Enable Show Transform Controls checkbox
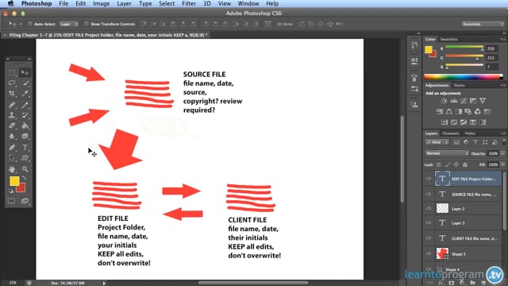 (x=87, y=24)
